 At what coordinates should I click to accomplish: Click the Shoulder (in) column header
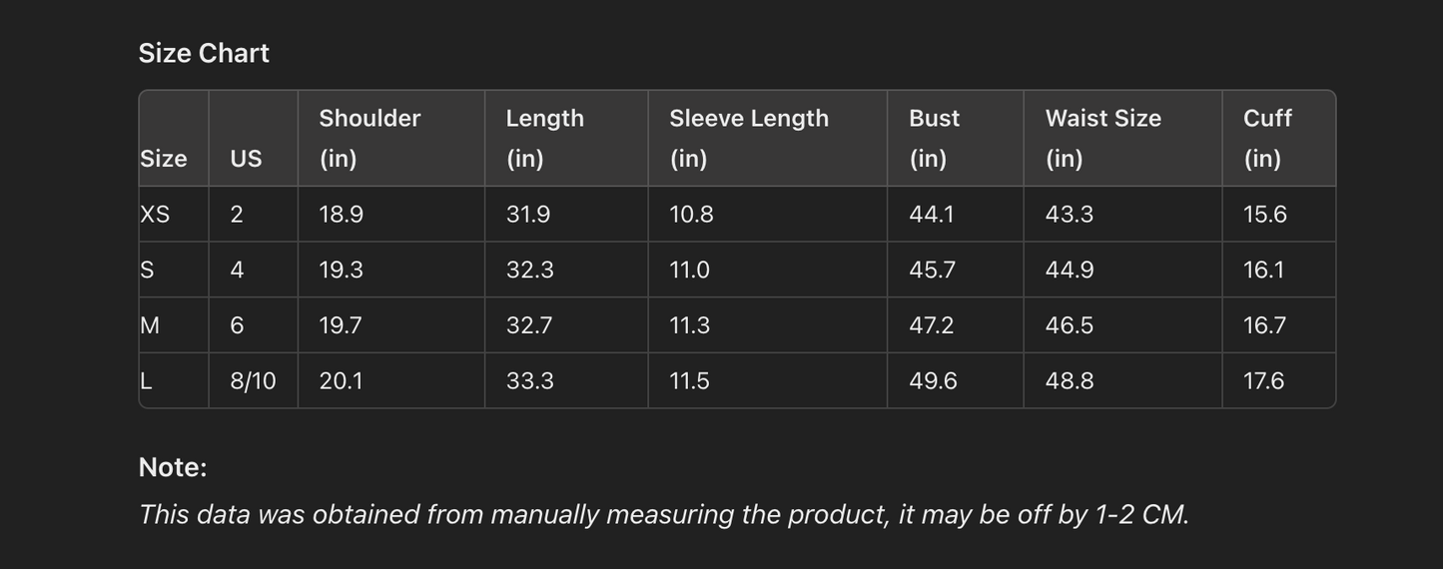(x=369, y=138)
